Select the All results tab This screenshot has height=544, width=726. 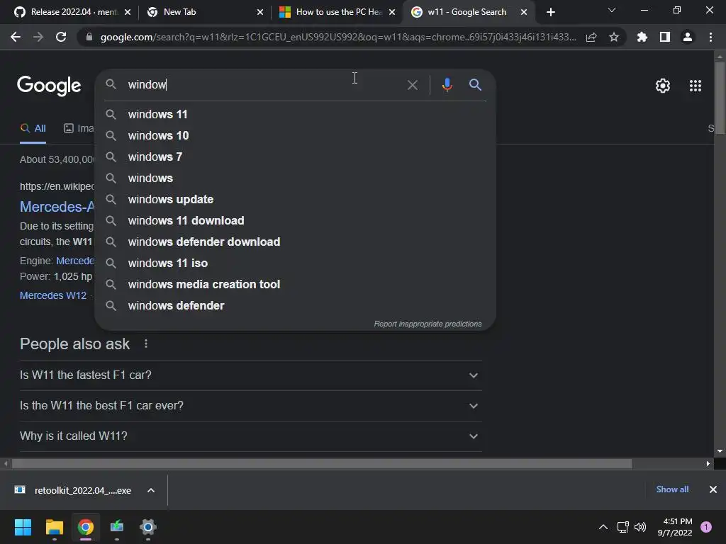33,129
